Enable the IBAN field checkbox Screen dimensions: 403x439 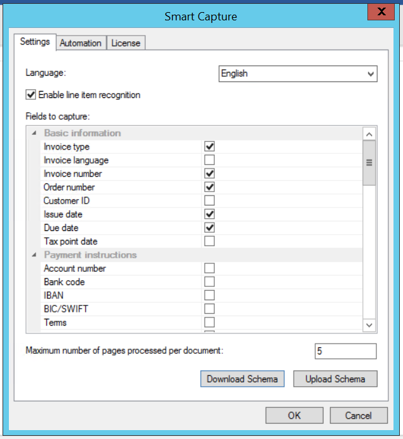click(210, 295)
